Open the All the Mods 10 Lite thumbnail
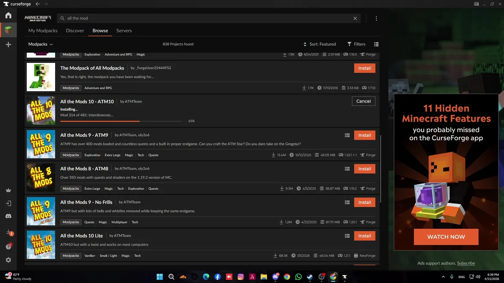 tap(41, 245)
